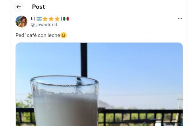
Task: Click the "Pedí café con leche" text
Action: click(x=38, y=35)
